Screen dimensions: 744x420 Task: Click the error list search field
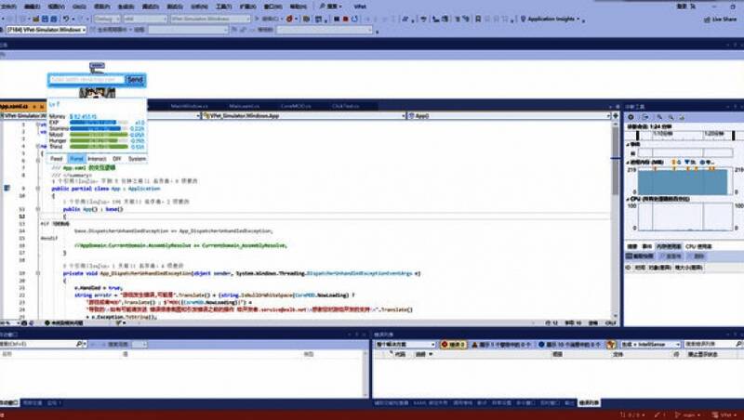[711, 343]
